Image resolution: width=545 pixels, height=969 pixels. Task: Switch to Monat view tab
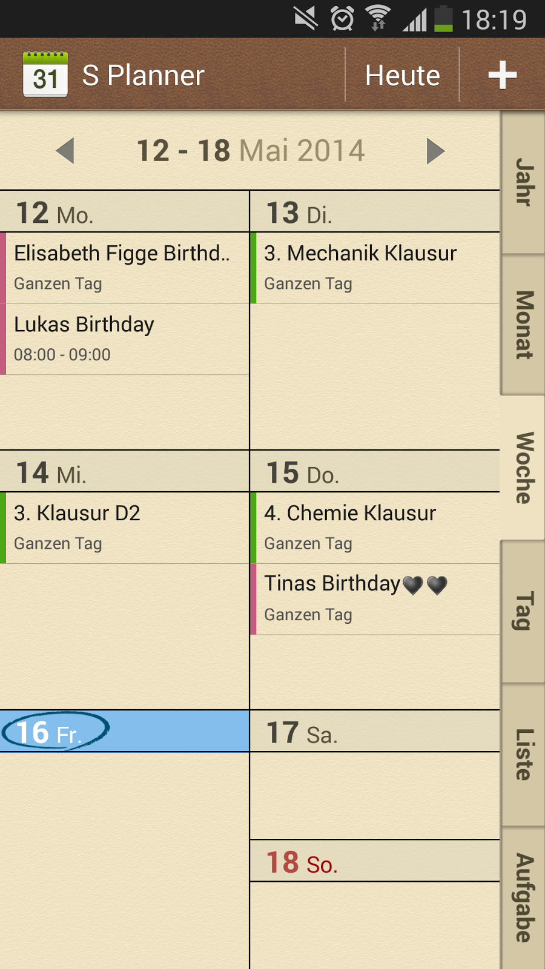coord(523,325)
